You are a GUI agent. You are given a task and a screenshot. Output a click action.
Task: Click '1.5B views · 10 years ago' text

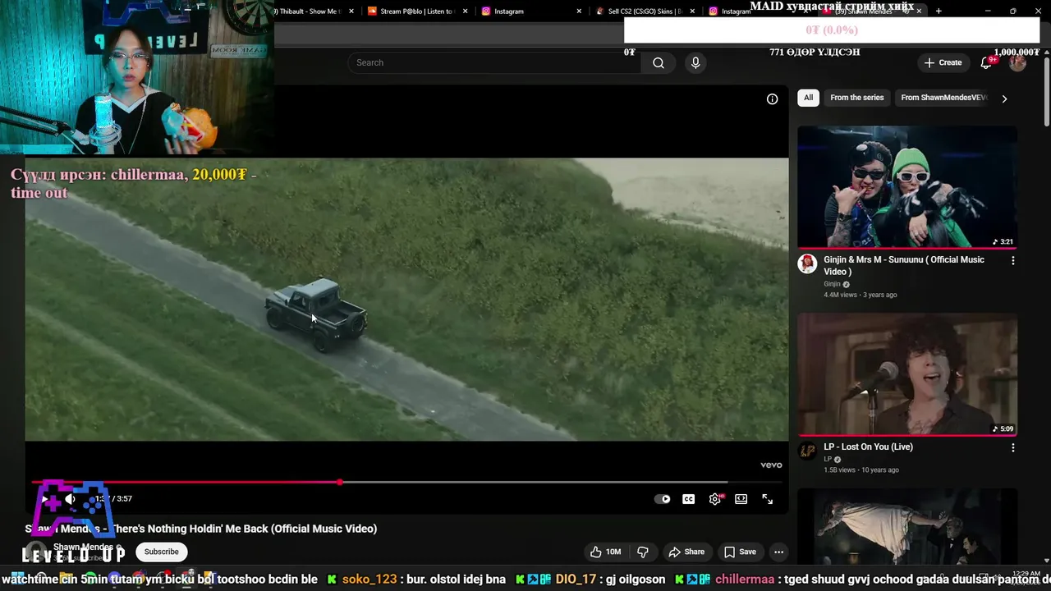[861, 470]
